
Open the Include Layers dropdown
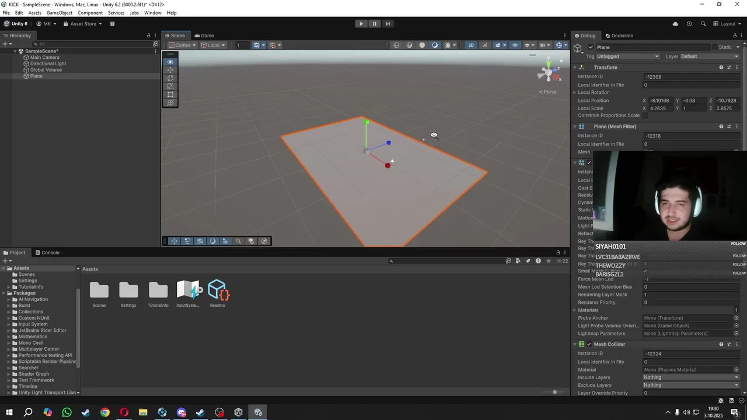(691, 377)
